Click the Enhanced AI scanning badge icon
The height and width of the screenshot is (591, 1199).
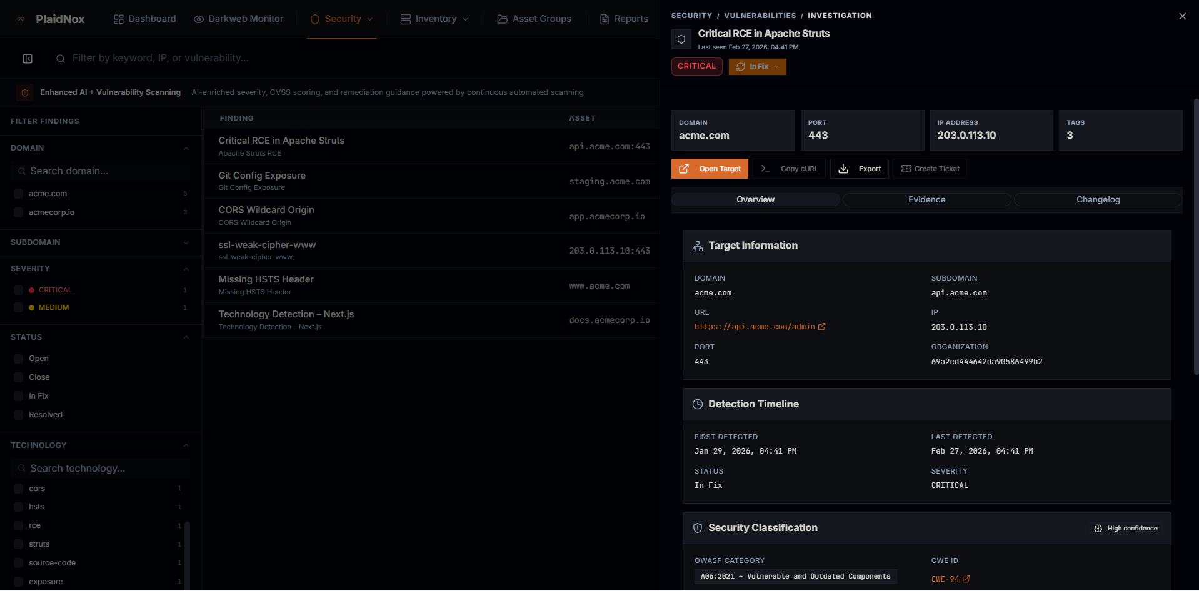[25, 92]
